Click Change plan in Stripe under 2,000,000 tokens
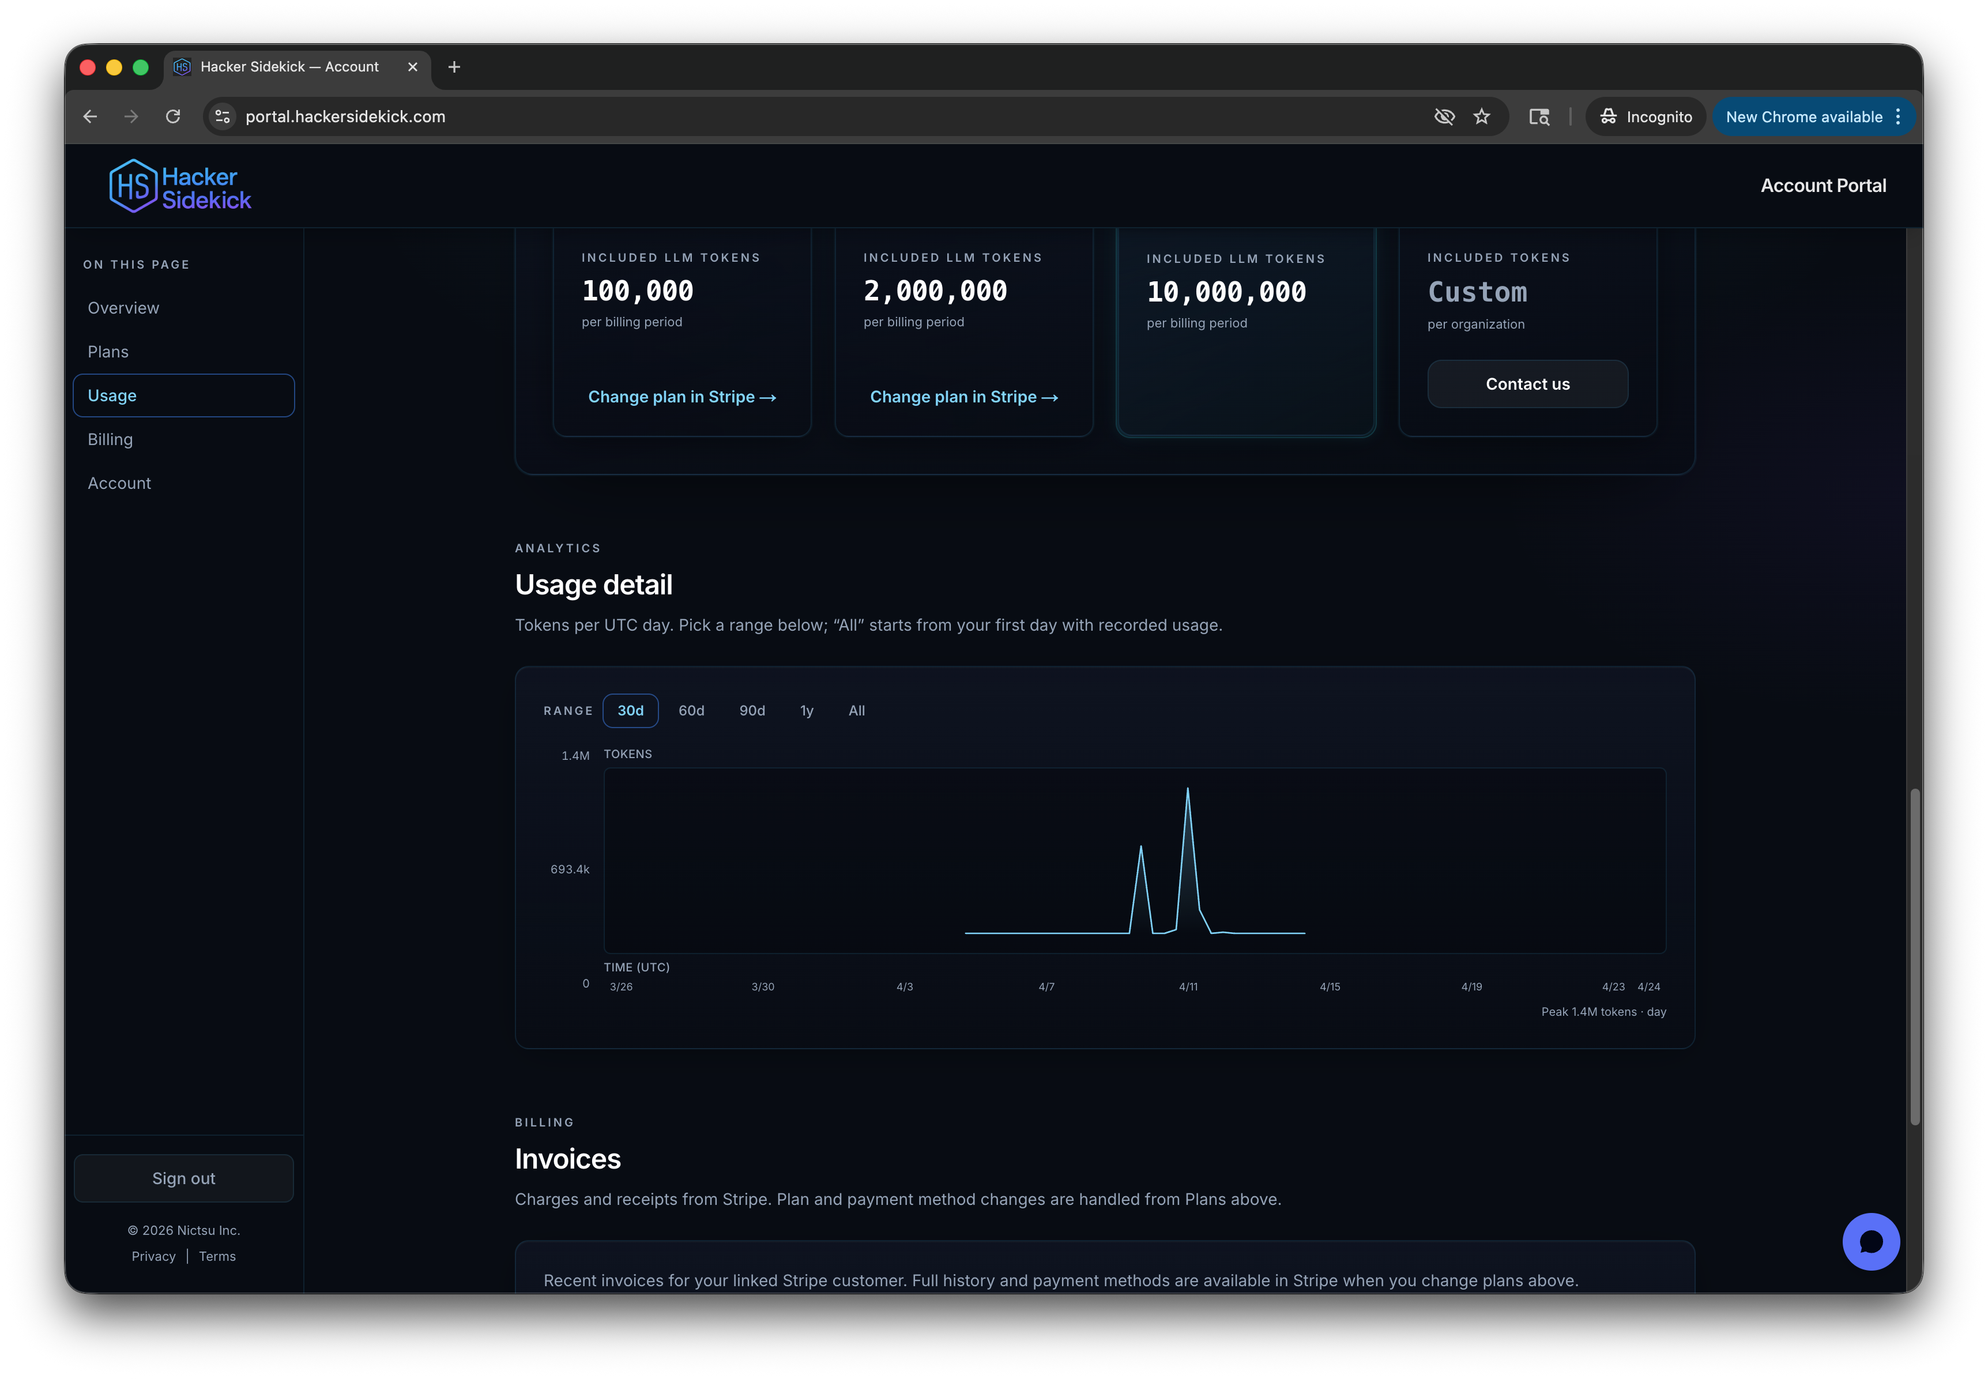Viewport: 1988px width, 1379px height. (963, 397)
